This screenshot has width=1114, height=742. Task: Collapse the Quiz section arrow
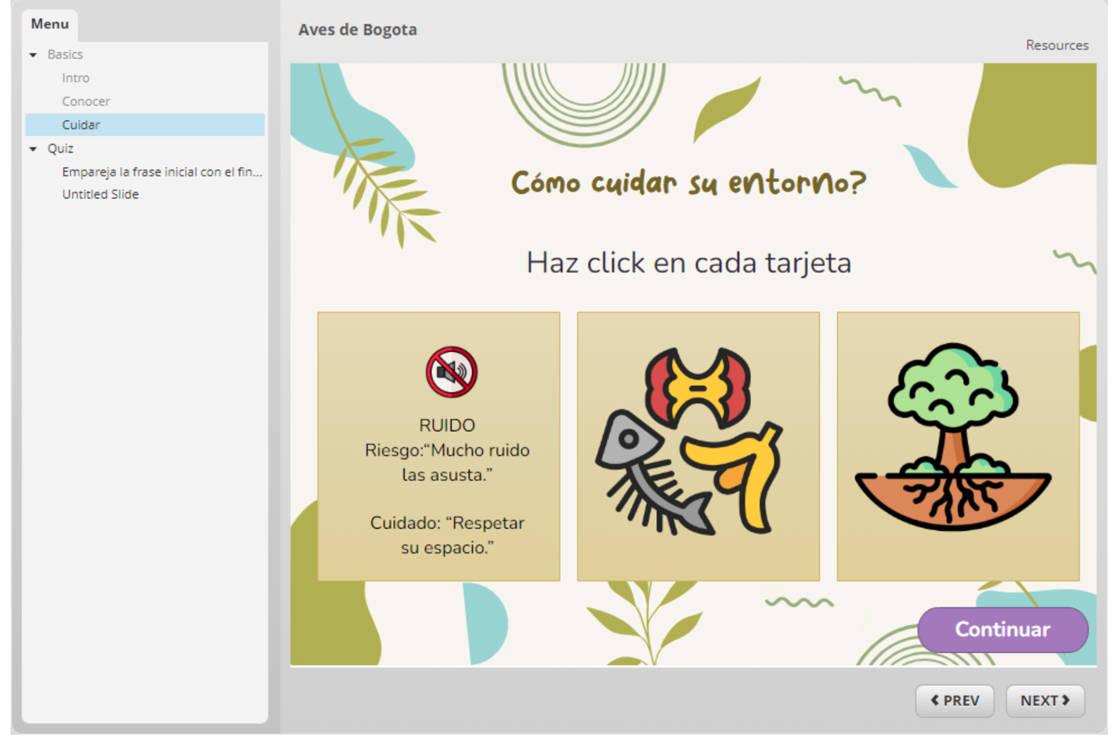coord(34,149)
